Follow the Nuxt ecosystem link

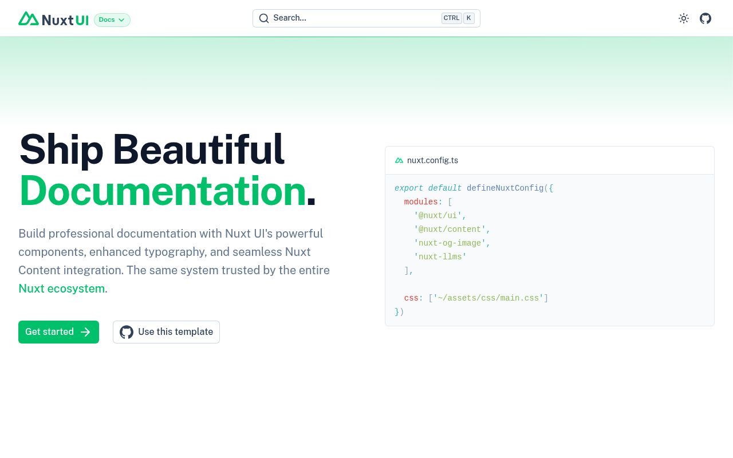pyautogui.click(x=61, y=289)
